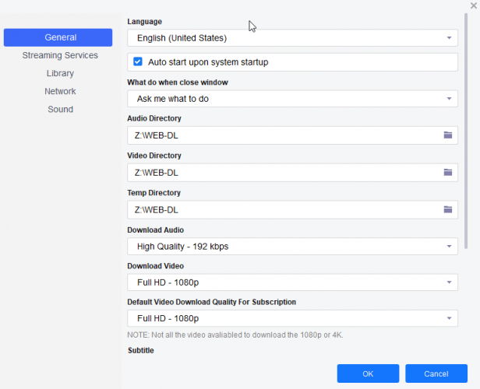Viewport: 480px width, 389px height.
Task: Expand the What do when close window dropdown
Action: click(292, 99)
